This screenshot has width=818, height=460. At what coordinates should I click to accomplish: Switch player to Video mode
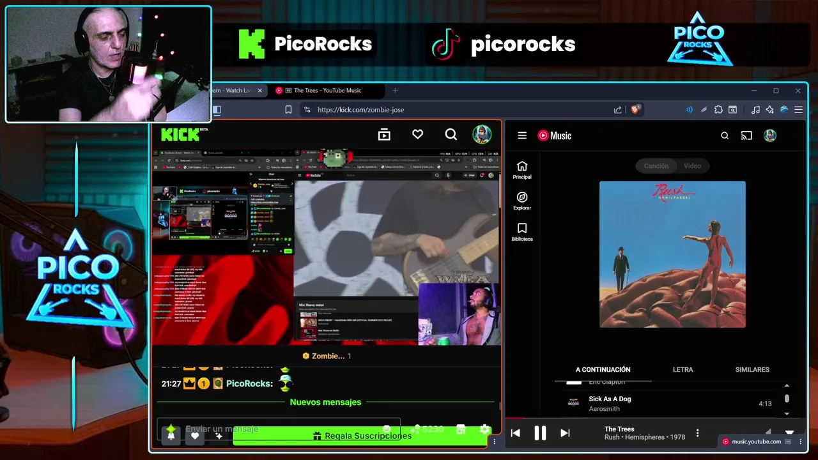click(x=692, y=165)
